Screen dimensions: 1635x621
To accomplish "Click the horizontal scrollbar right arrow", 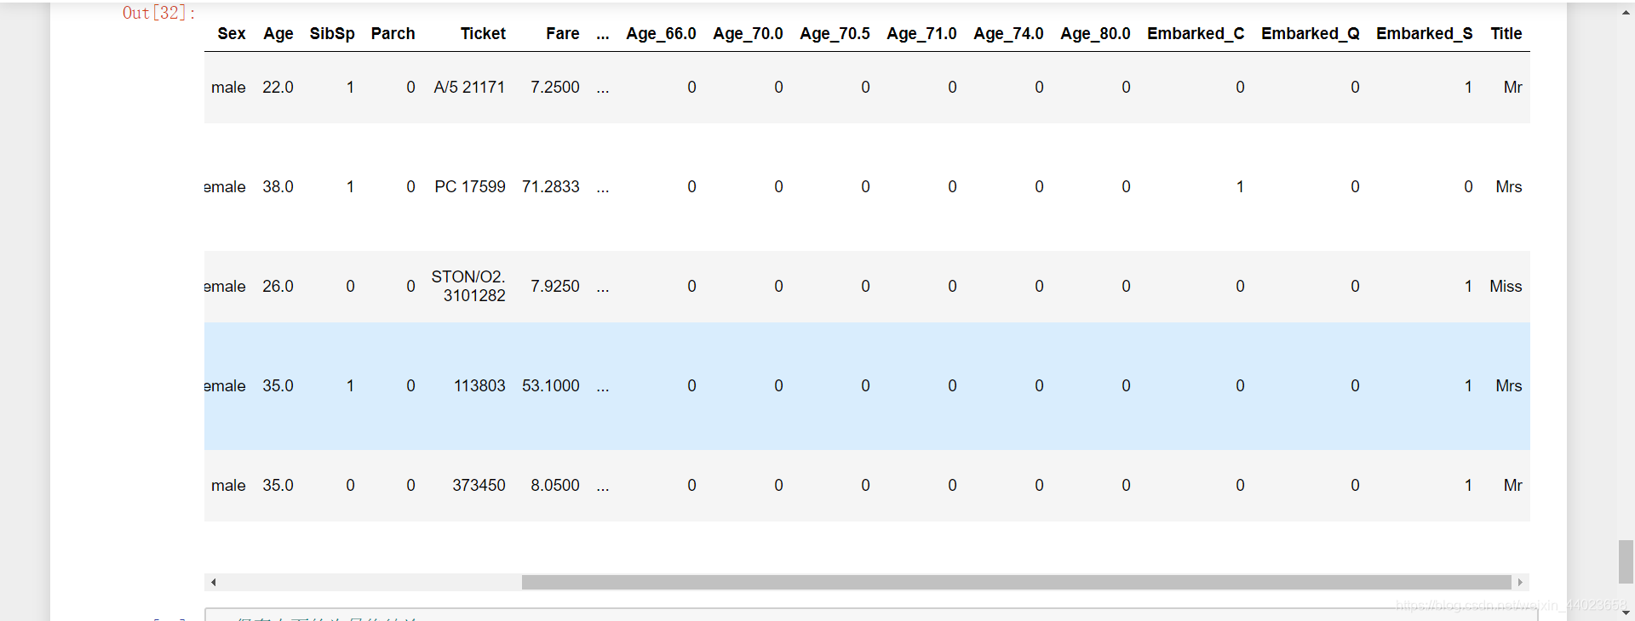I will click(x=1520, y=583).
